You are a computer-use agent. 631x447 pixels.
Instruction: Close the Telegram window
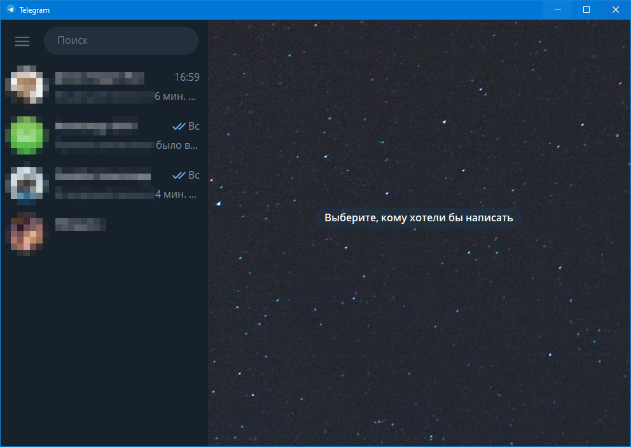point(615,10)
